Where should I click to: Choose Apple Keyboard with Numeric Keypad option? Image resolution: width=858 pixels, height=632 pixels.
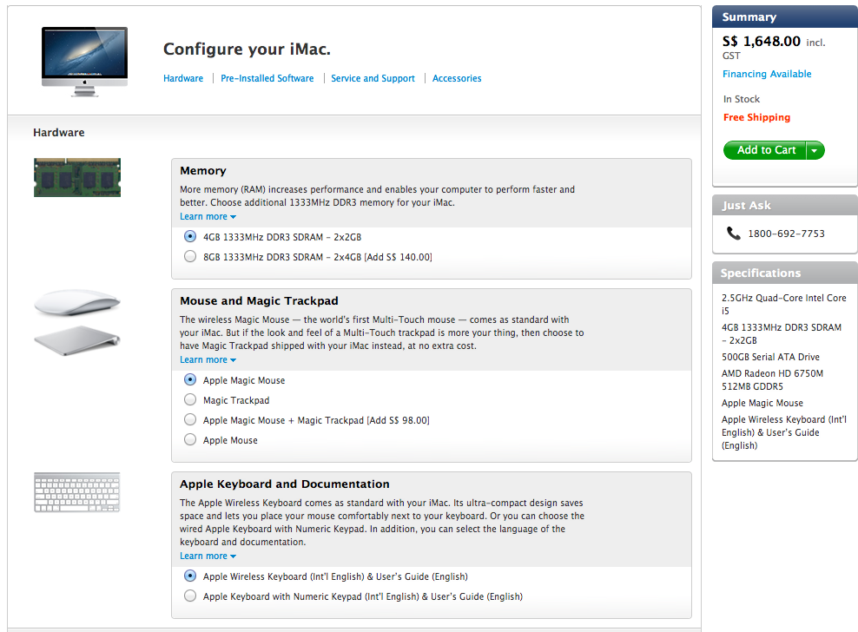pos(190,596)
